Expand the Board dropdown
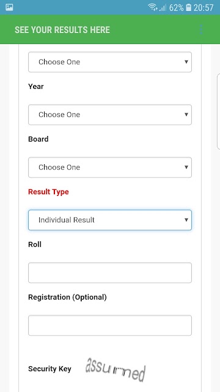This screenshot has height=392, width=220. (110, 167)
